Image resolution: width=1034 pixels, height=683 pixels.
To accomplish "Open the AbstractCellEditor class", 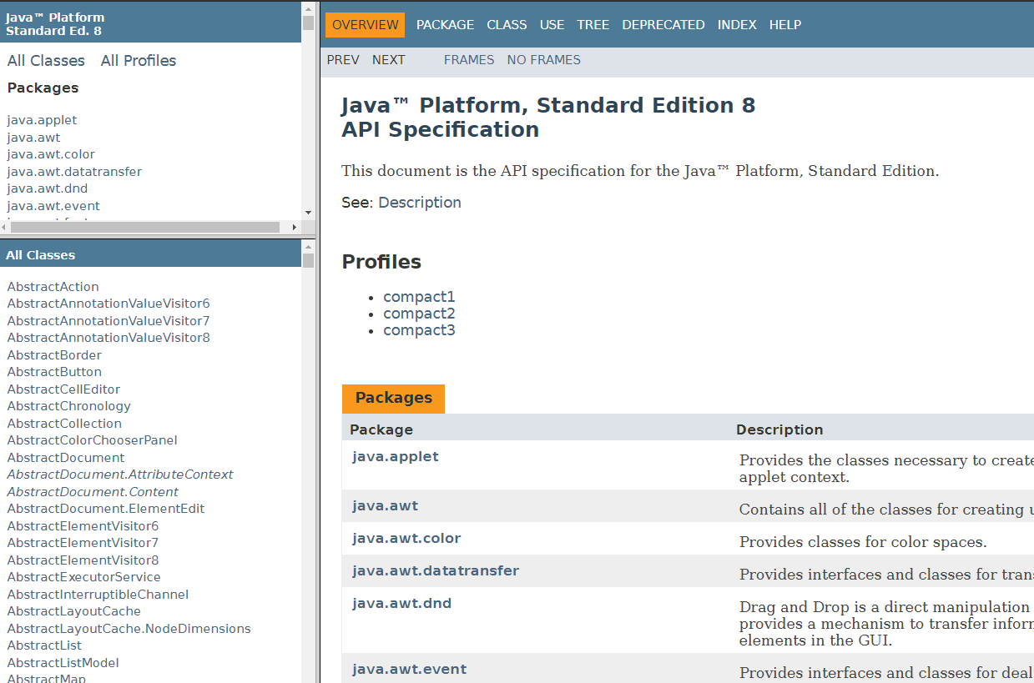I will click(x=63, y=389).
